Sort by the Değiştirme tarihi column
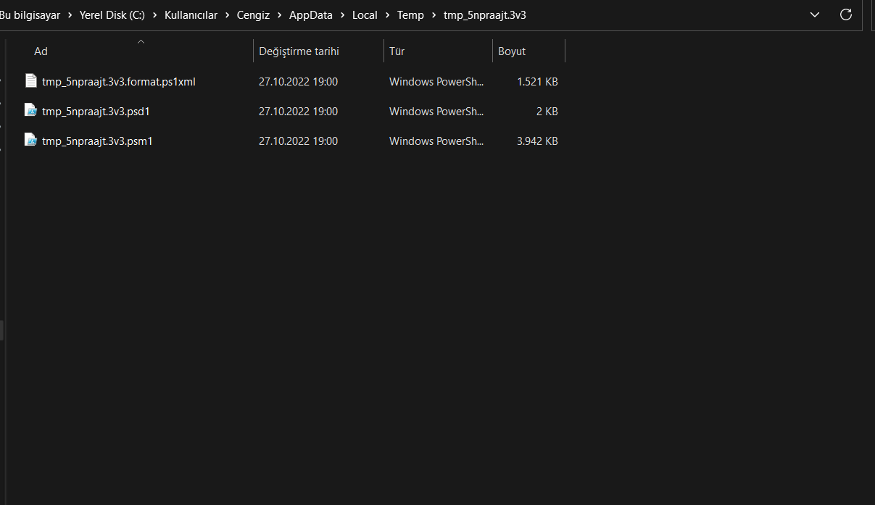 click(299, 51)
